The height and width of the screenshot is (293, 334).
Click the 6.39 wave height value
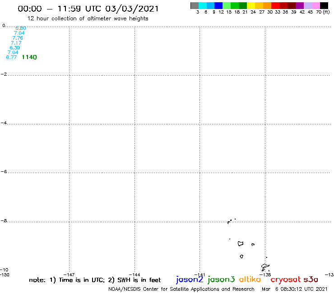click(15, 48)
